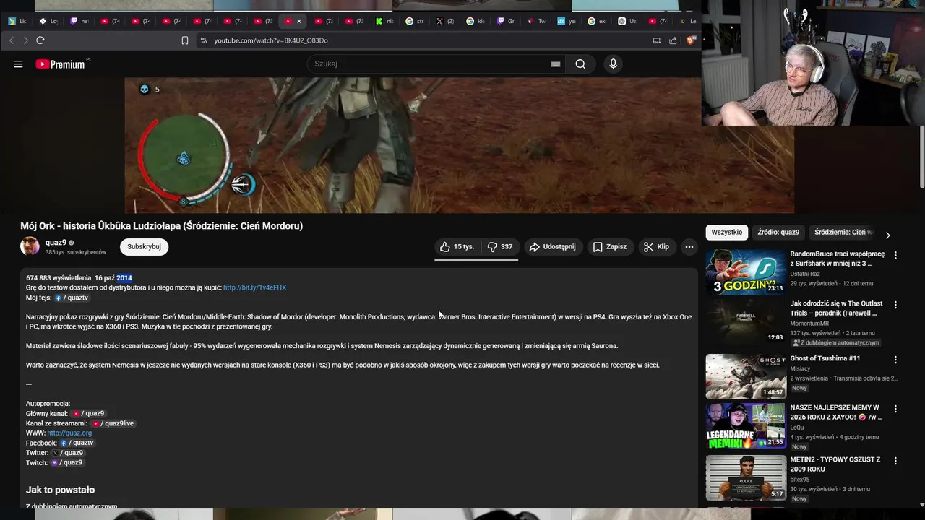
Task: Switch to the 'Loy' browser tab
Action: (x=48, y=21)
